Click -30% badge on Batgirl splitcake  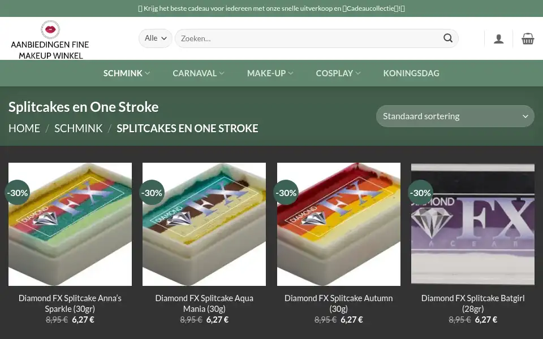(x=420, y=193)
